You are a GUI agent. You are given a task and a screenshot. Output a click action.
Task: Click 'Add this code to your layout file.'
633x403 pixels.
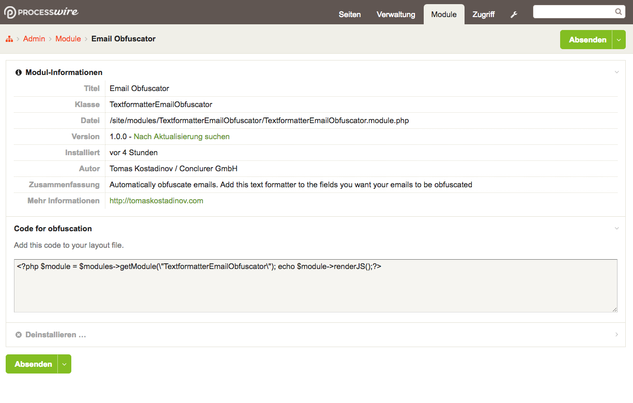(x=69, y=245)
